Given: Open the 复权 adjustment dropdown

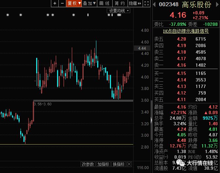Looking at the screenshot, I should pyautogui.click(x=74, y=3).
